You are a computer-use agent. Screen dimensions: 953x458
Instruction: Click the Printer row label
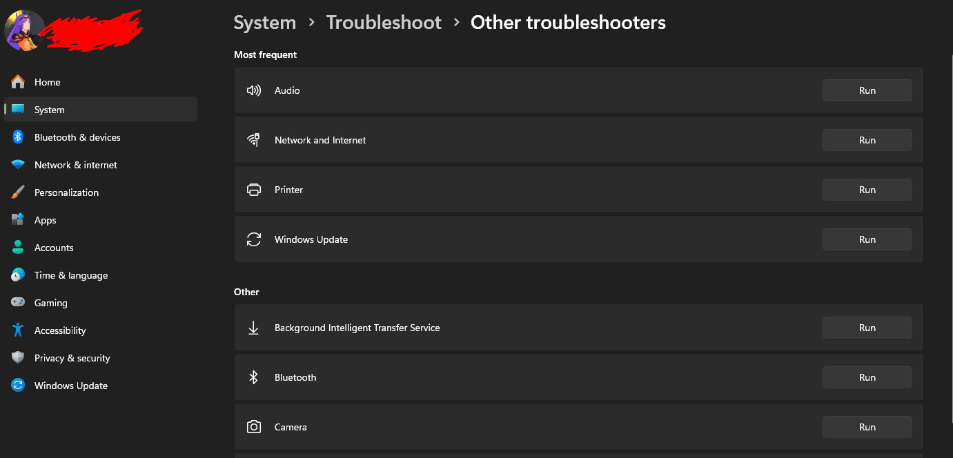[x=288, y=190]
